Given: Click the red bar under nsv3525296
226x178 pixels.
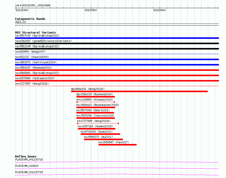Looking at the screenshot, I should coord(95,118).
